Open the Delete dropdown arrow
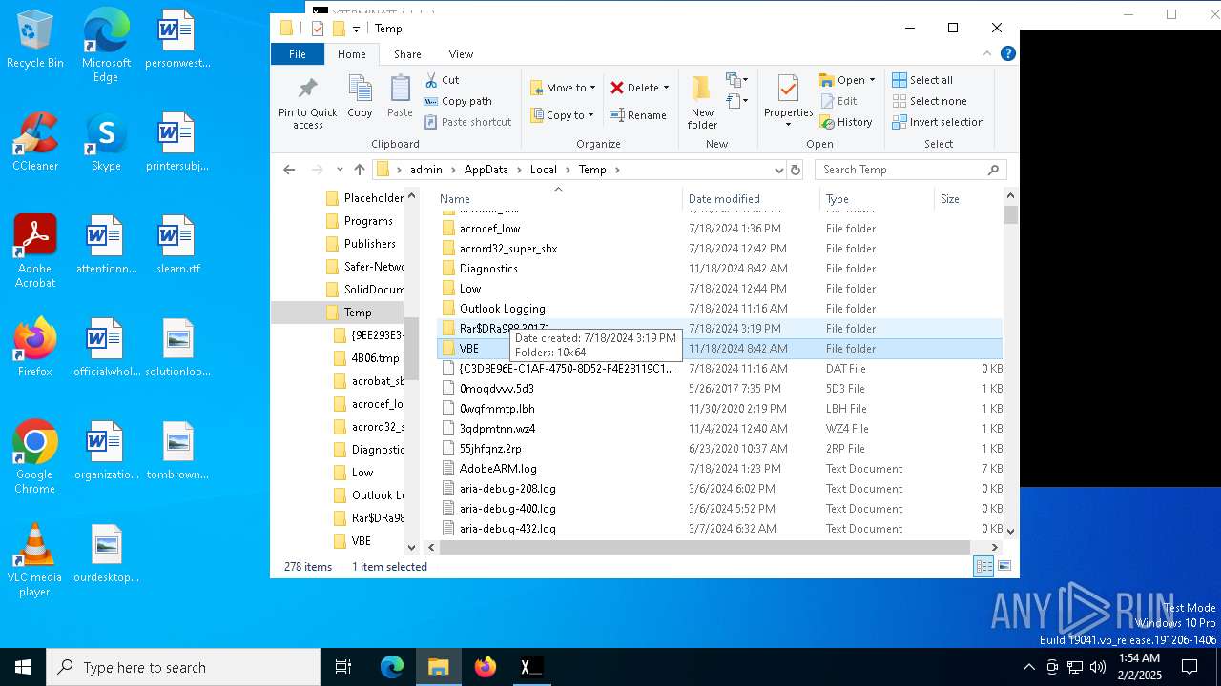The image size is (1221, 686). point(666,88)
